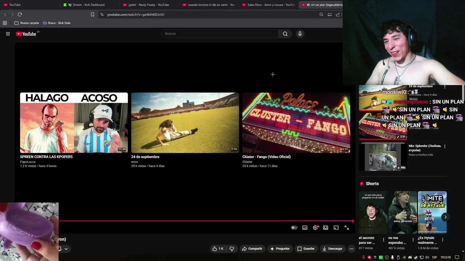465x261 pixels.
Task: Open 'SPREEN CONTRA LAS KPOPERS' title link
Action: (46, 157)
